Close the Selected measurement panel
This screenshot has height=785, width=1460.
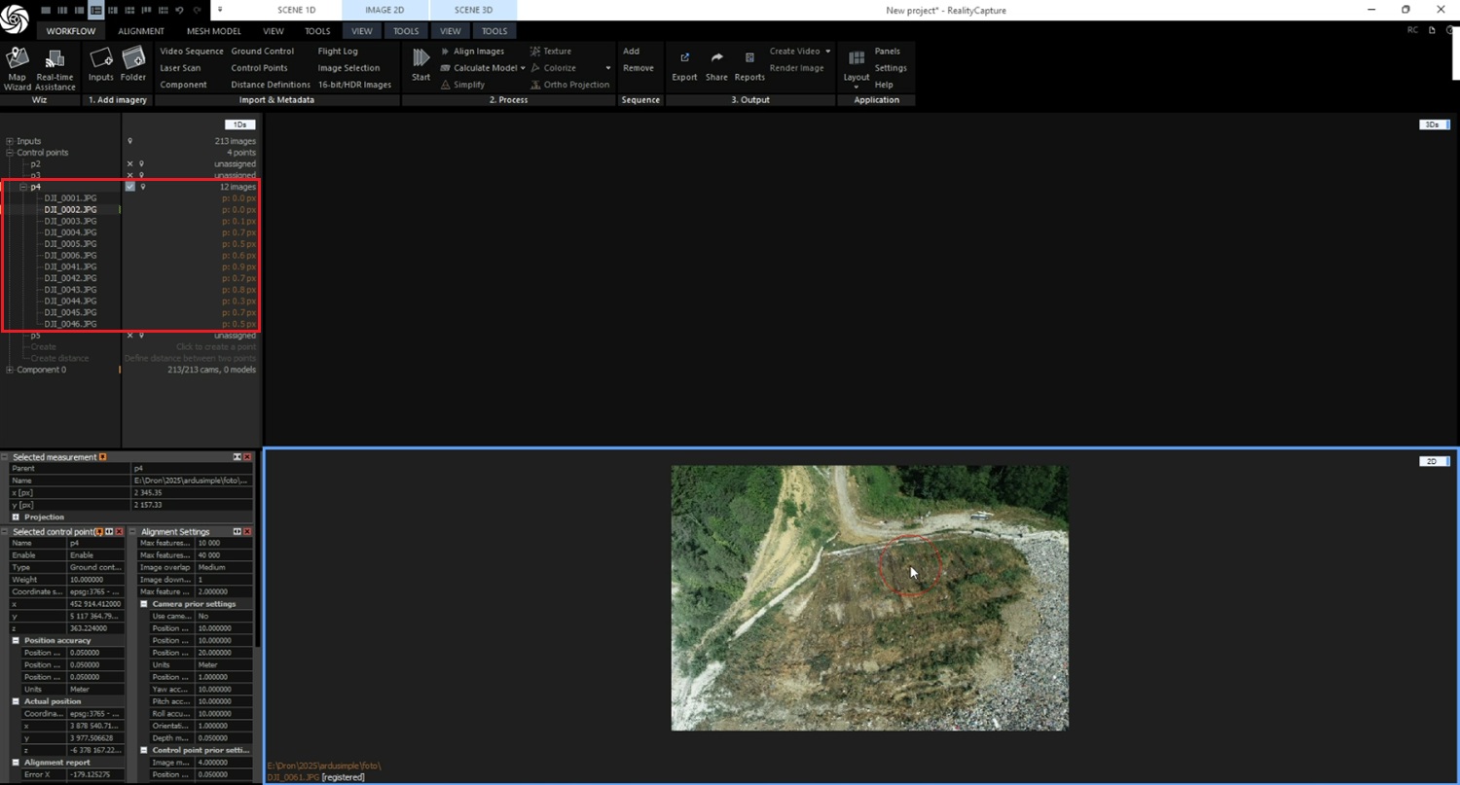tap(247, 457)
